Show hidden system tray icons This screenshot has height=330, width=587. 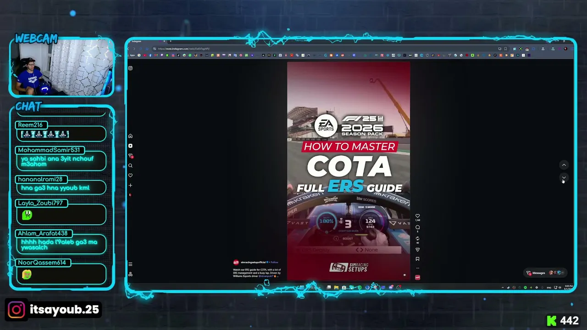[x=503, y=287]
